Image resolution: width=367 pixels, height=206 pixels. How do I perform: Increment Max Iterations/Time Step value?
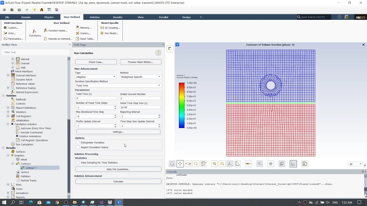click(115, 116)
